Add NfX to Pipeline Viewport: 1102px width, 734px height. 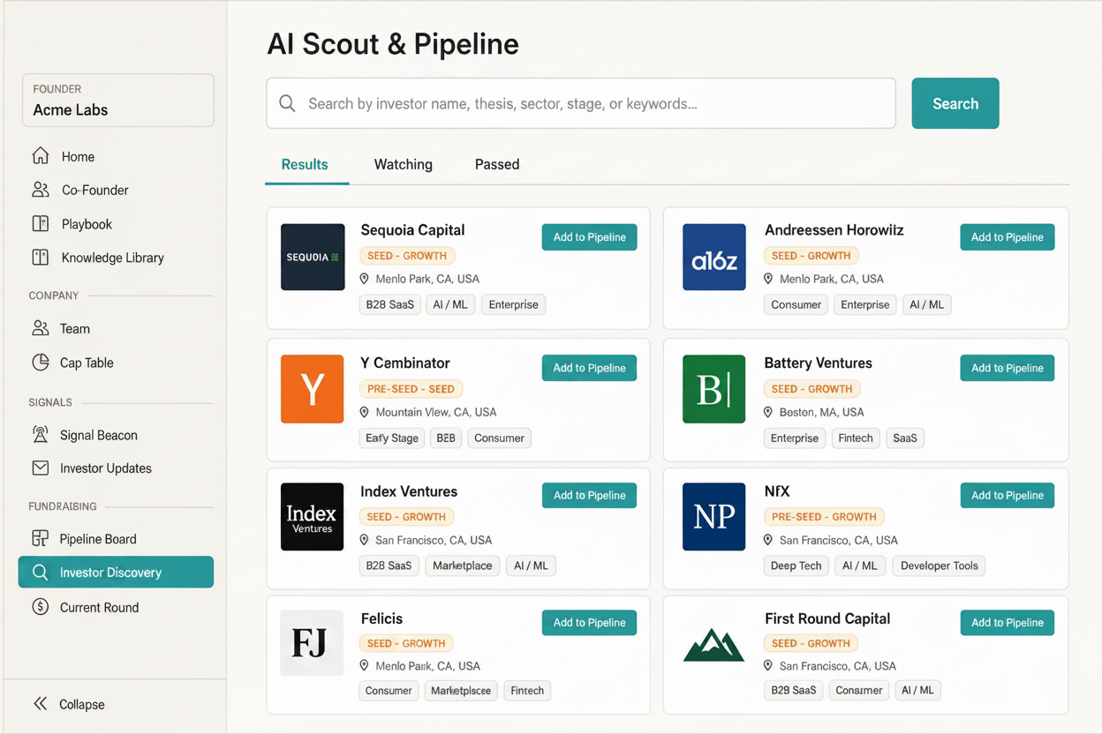(x=1008, y=495)
